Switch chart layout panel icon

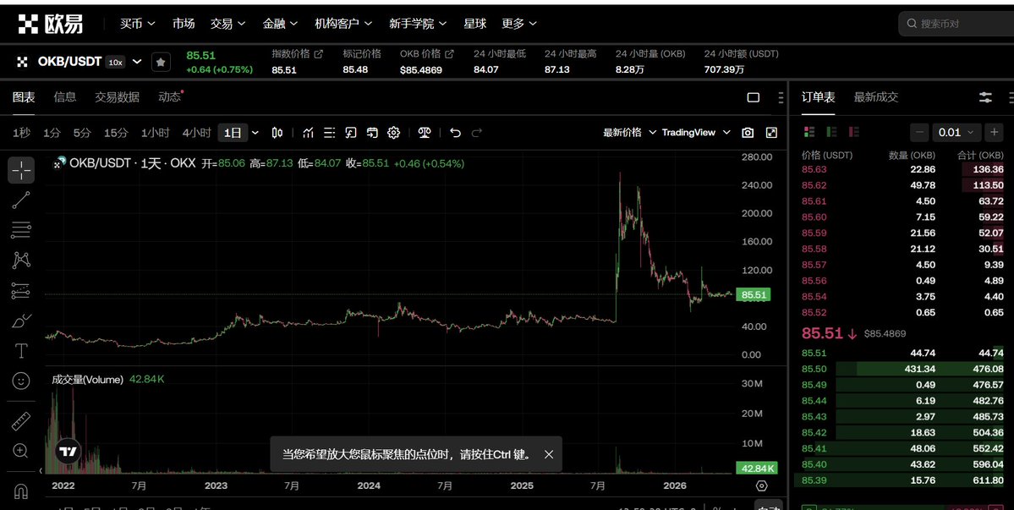(x=754, y=97)
